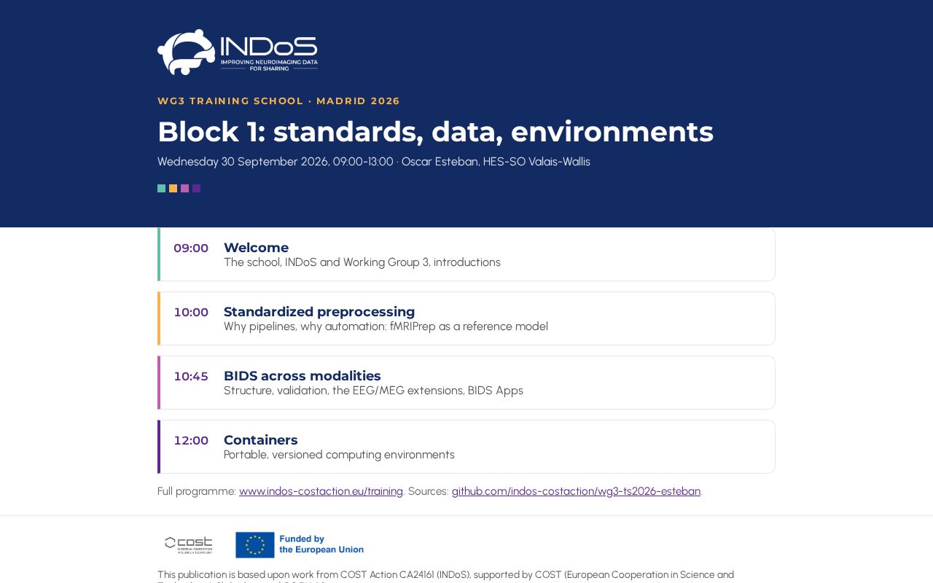Open the www.indos-costaction.eu/training link
Viewport: 933px width, 583px height.
click(x=321, y=491)
